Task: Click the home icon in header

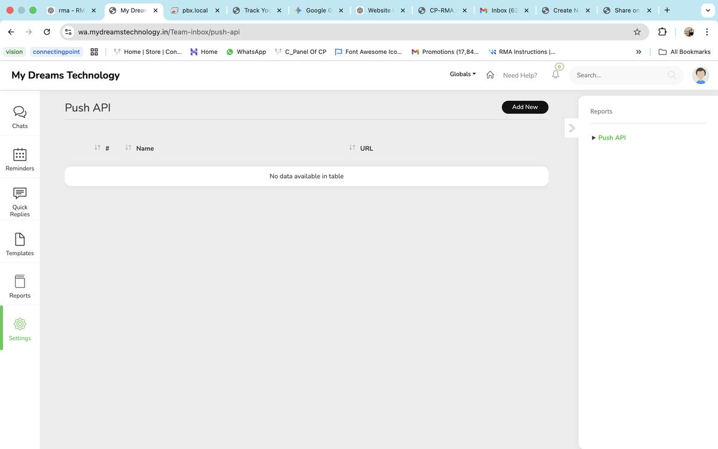Action: pyautogui.click(x=490, y=75)
